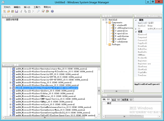Click the Cut scissors toolbar icon
Screen dimensions: 164x121
(21, 11)
